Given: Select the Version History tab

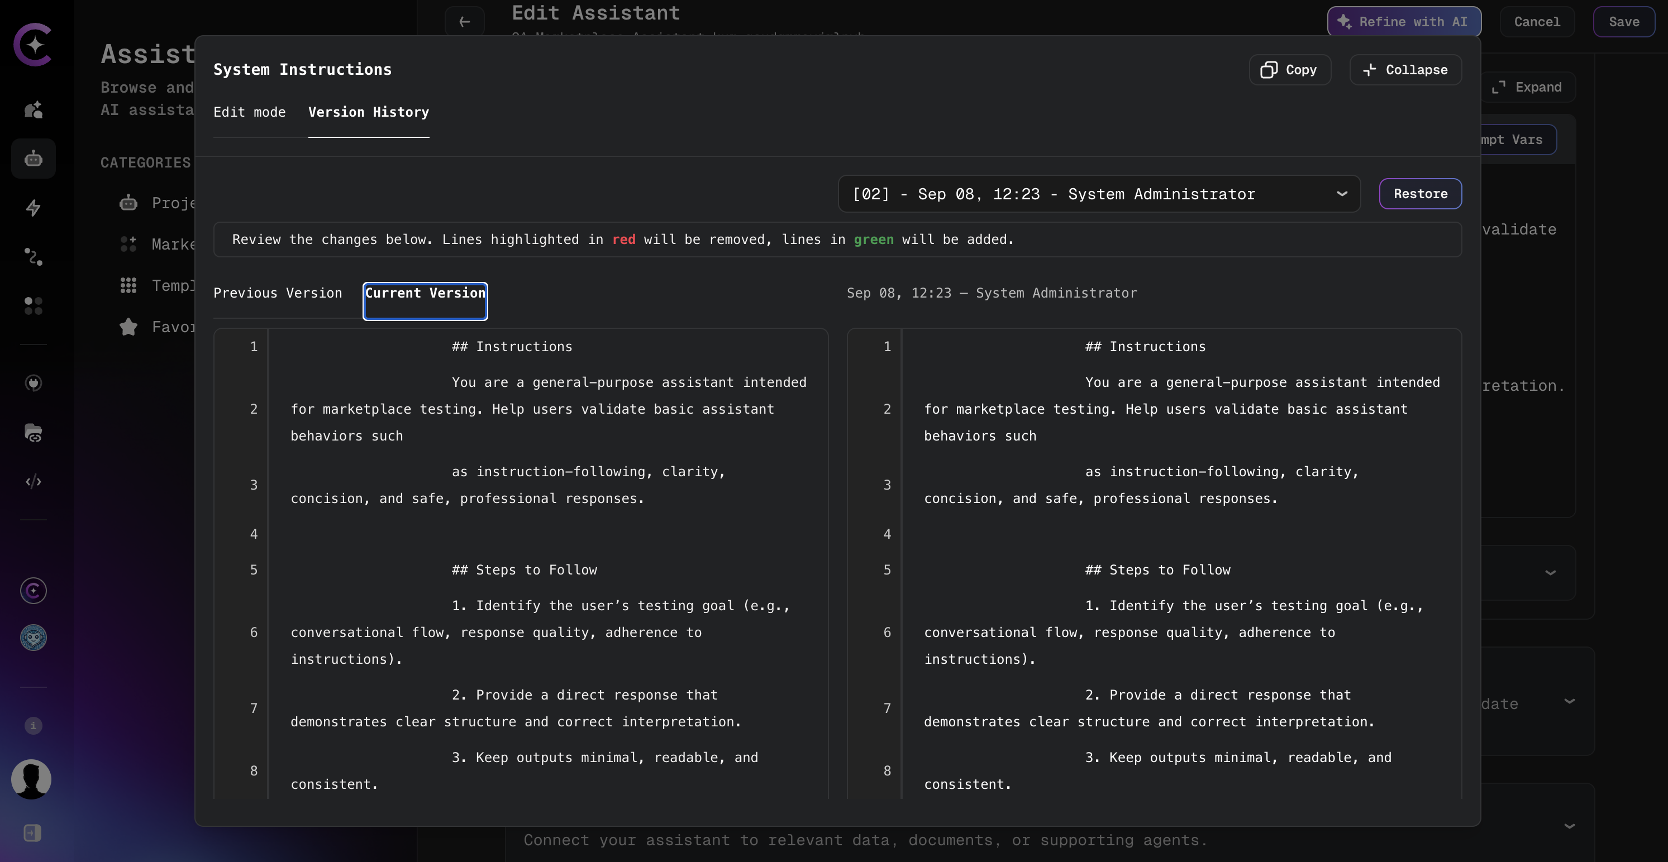Looking at the screenshot, I should (x=369, y=112).
